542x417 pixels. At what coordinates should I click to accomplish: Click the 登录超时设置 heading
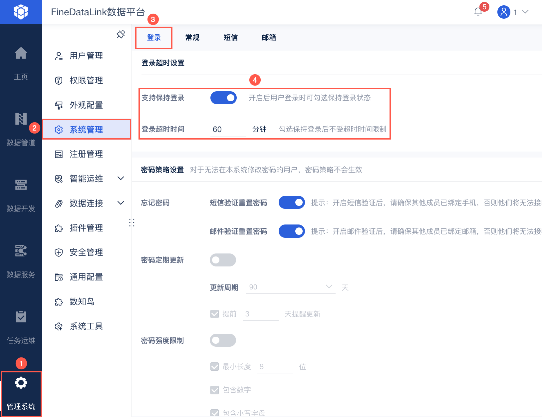tap(163, 63)
